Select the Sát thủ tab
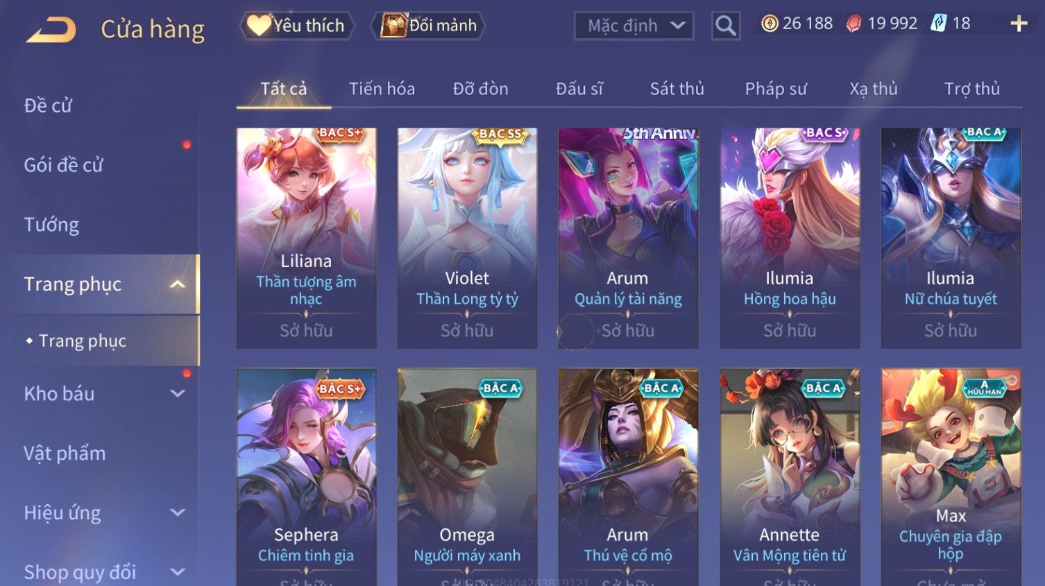The width and height of the screenshot is (1045, 586). (677, 89)
